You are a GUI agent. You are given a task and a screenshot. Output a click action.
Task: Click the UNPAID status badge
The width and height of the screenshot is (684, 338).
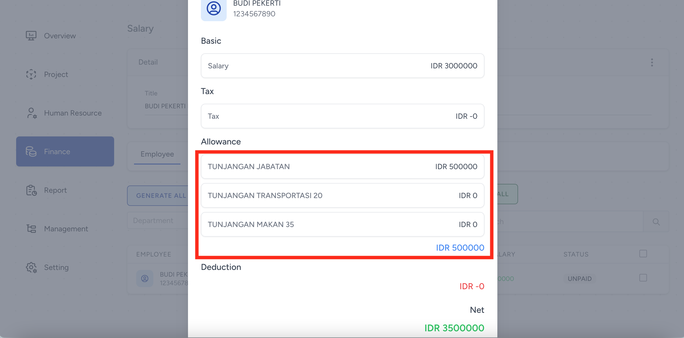click(x=580, y=279)
